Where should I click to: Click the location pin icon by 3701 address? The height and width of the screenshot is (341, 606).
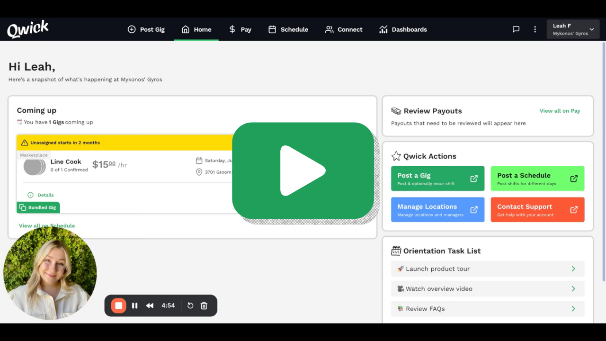click(199, 172)
